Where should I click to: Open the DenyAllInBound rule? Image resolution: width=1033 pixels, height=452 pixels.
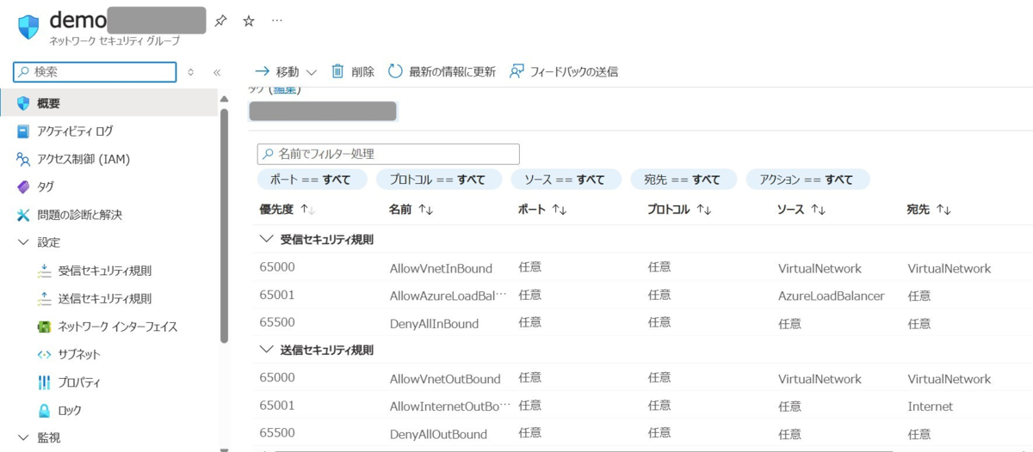coord(434,324)
